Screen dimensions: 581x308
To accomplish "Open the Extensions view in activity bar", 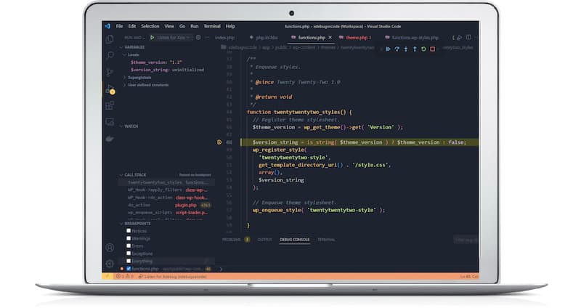I will [110, 105].
